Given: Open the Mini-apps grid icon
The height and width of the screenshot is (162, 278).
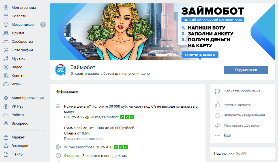Looking at the screenshot, I should pyautogui.click(x=6, y=98).
